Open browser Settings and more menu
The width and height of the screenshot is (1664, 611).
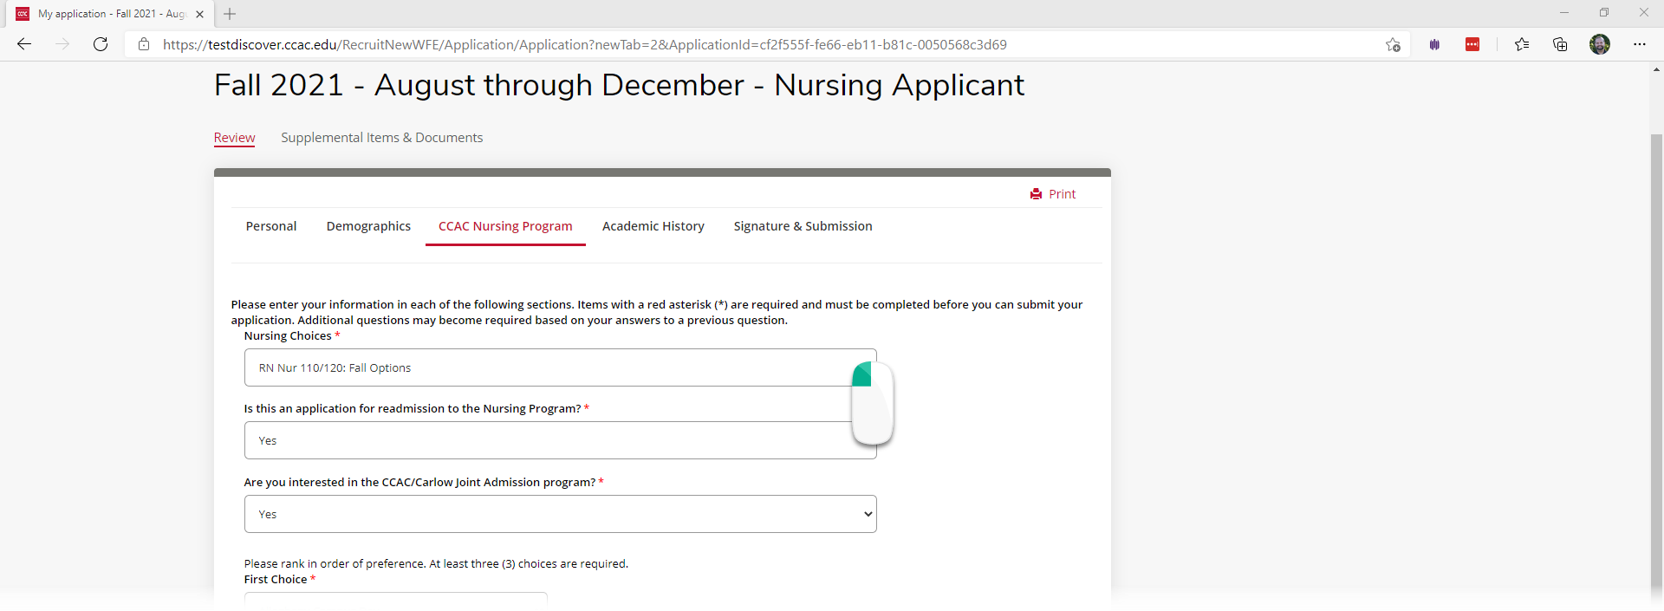[1640, 44]
